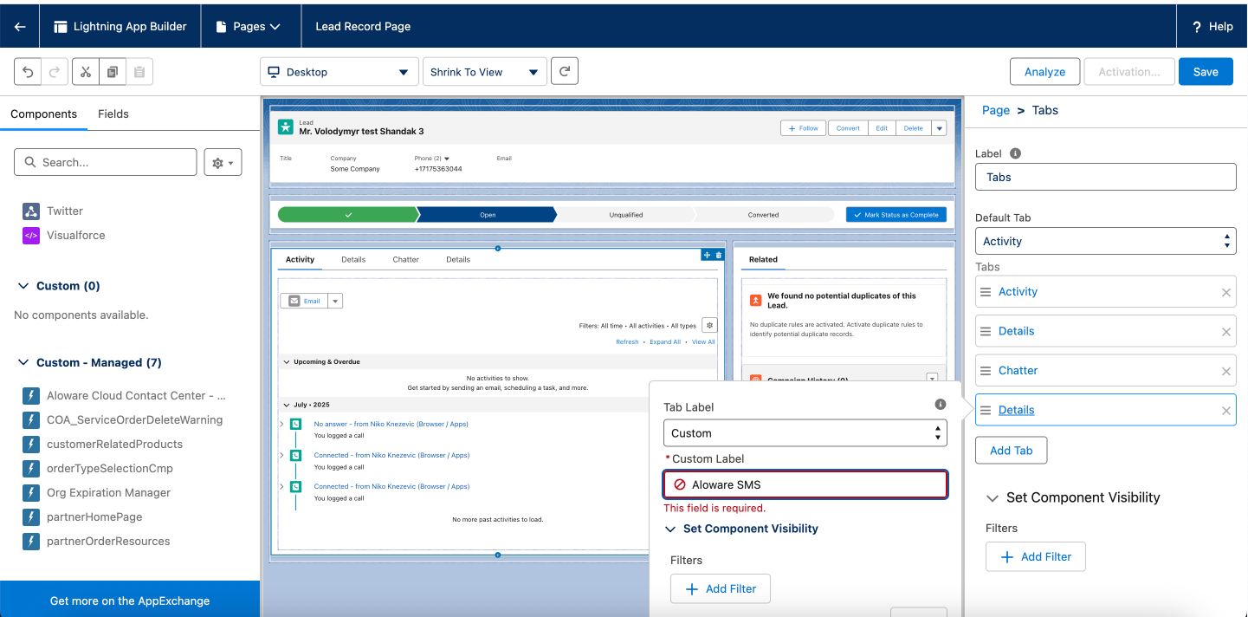The image size is (1248, 617).
Task: Select the Chatter tab on canvas
Action: pos(405,259)
